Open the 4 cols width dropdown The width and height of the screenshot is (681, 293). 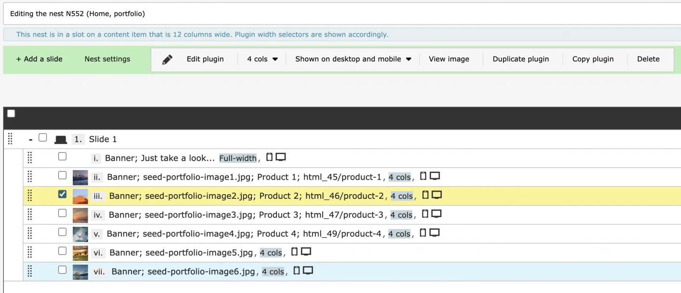pyautogui.click(x=261, y=59)
